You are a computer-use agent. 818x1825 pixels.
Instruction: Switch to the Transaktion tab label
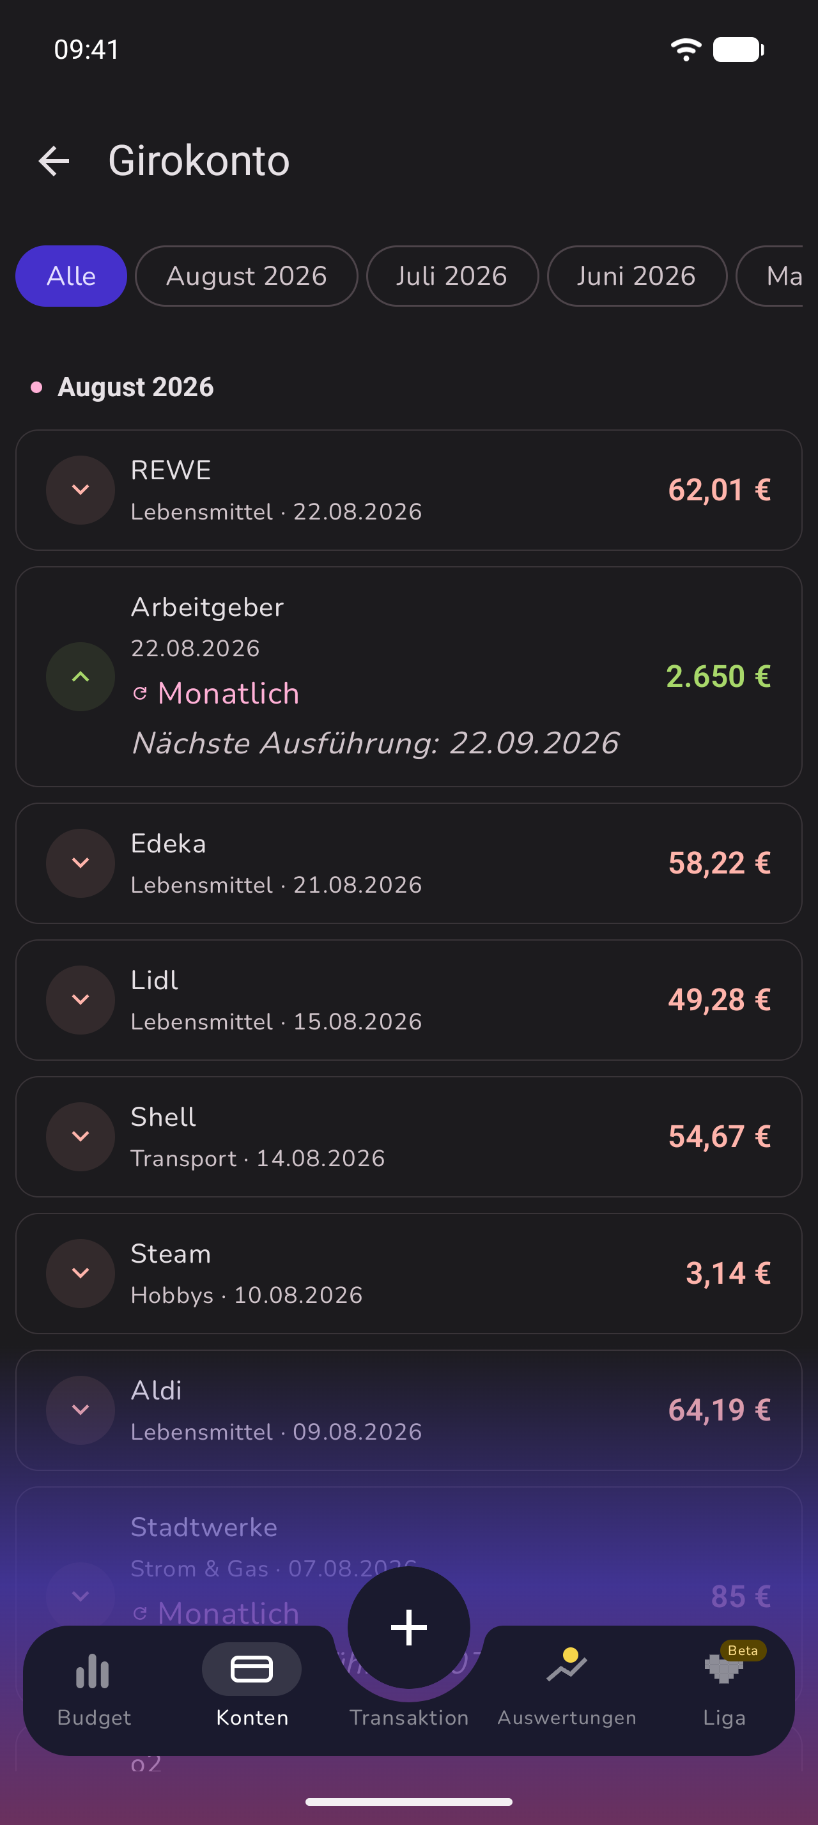coord(408,1717)
